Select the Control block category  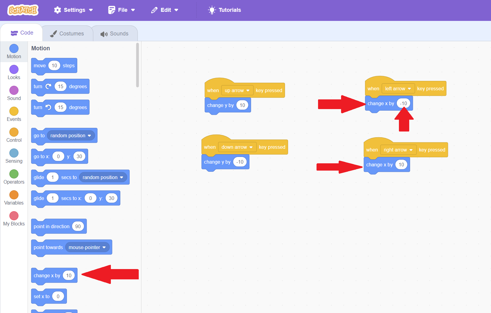pyautogui.click(x=14, y=135)
